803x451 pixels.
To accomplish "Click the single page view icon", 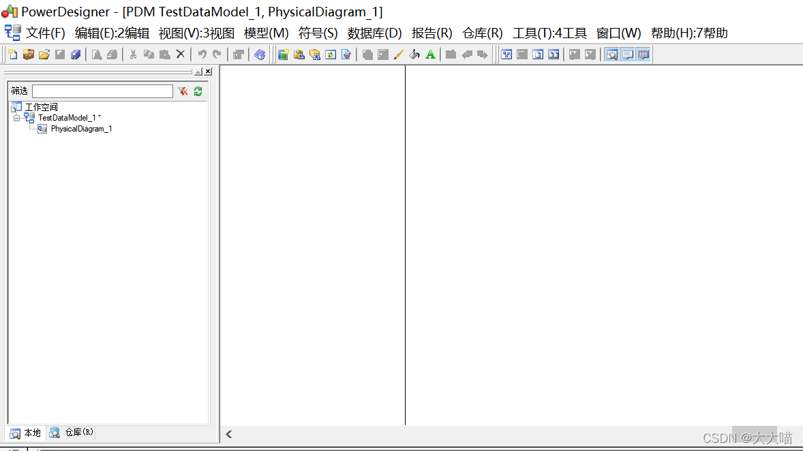I will 538,55.
